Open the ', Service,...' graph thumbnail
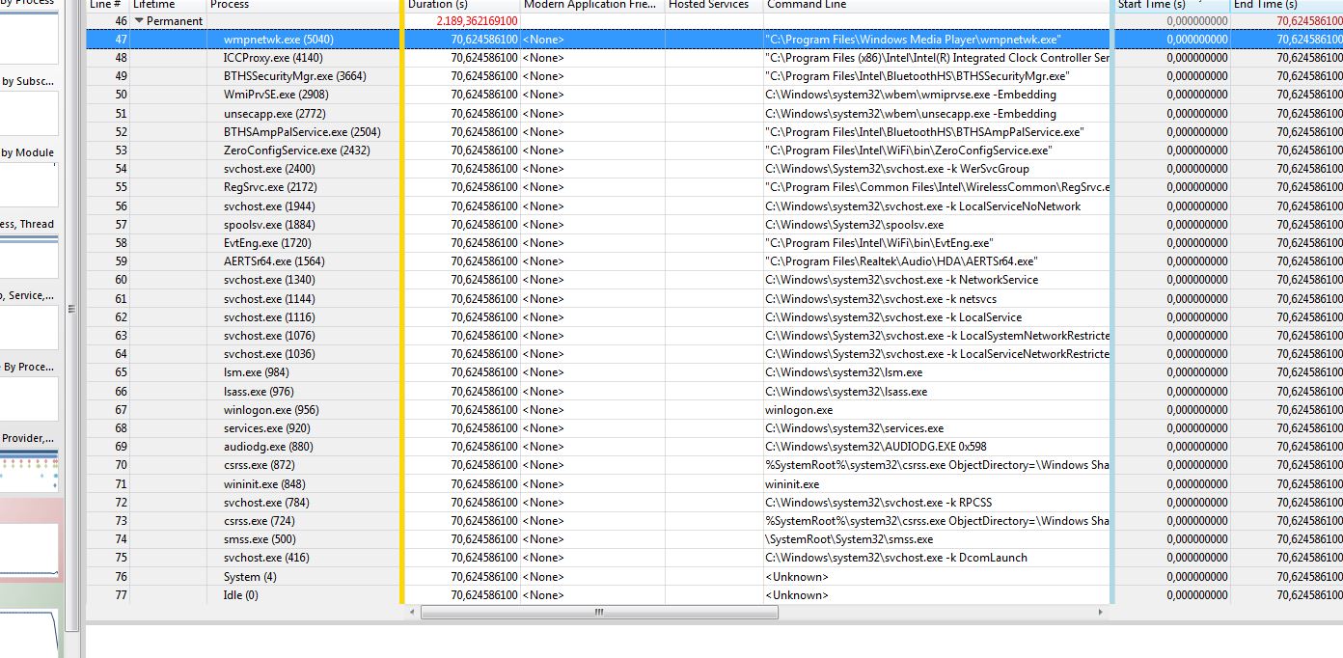The width and height of the screenshot is (1343, 658). (x=29, y=327)
